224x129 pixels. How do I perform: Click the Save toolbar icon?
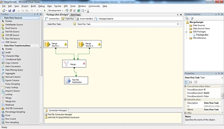coord(10,10)
